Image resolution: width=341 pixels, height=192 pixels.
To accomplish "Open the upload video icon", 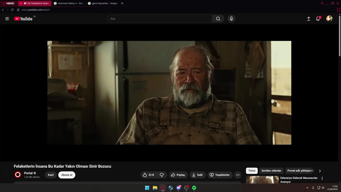I will [x=308, y=19].
